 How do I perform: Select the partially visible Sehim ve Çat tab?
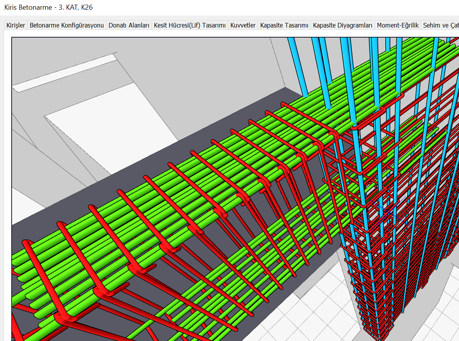(441, 25)
